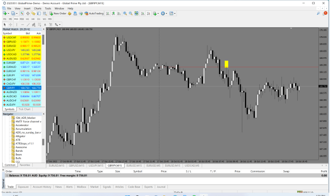Toggle the Data Window crosshair-target icon

pyautogui.click(x=28, y=14)
